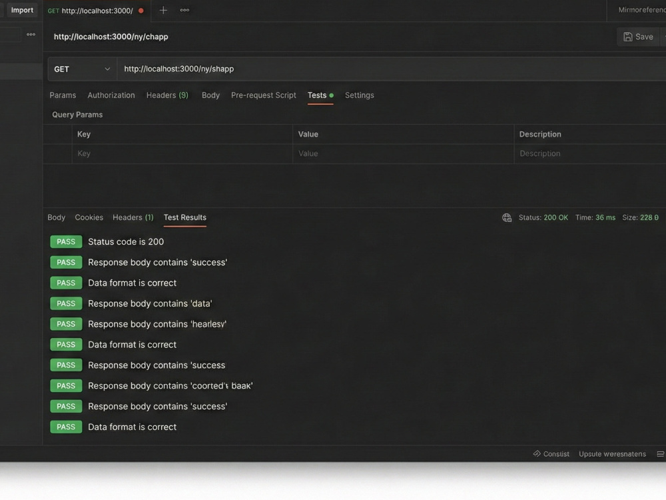Open the response Cookies tab

coord(89,217)
